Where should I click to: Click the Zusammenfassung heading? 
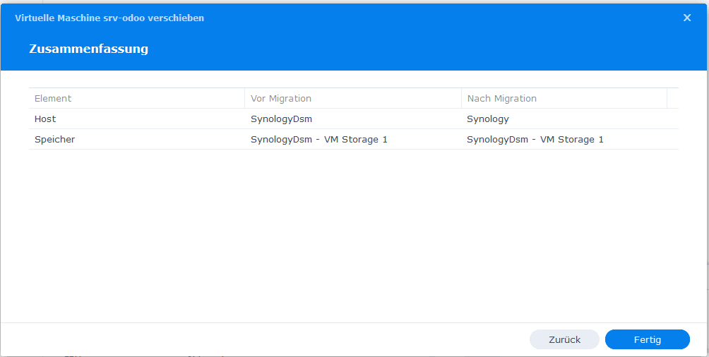(x=89, y=49)
